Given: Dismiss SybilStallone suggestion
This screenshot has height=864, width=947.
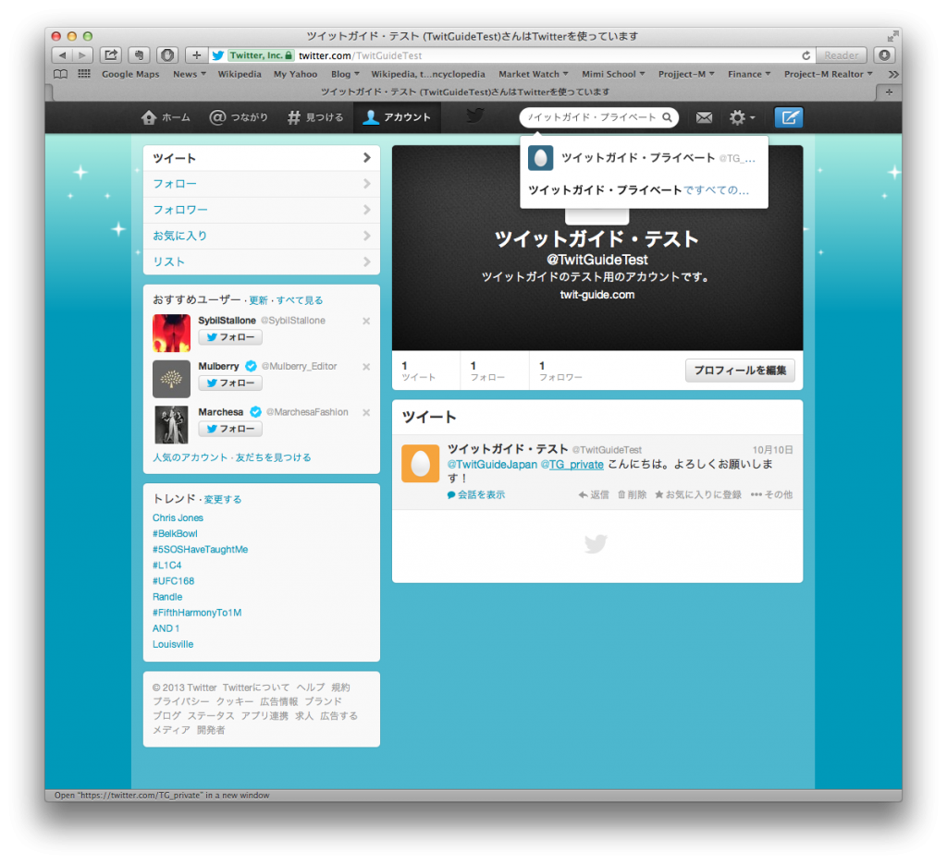Looking at the screenshot, I should point(366,321).
